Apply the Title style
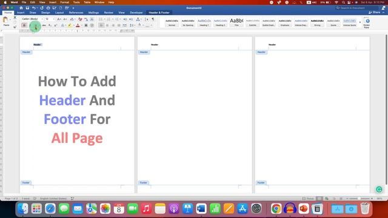 point(236,22)
